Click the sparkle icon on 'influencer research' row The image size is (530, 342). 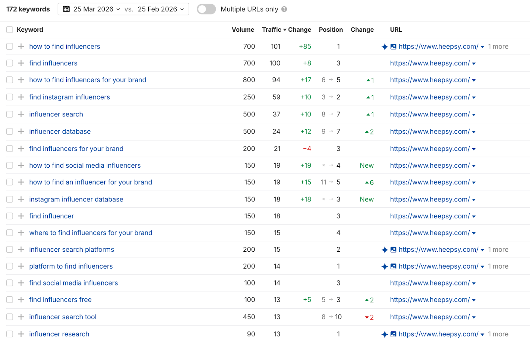coord(385,334)
